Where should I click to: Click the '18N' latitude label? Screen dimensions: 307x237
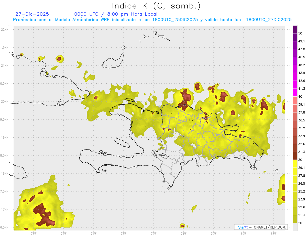4,173
